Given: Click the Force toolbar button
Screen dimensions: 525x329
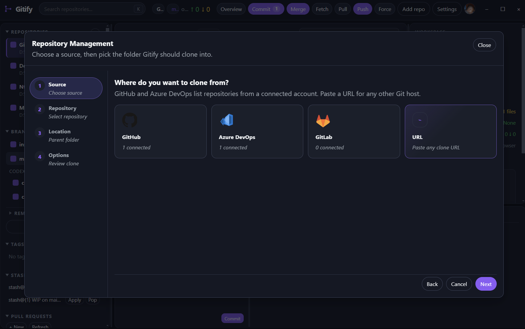Looking at the screenshot, I should 385,9.
